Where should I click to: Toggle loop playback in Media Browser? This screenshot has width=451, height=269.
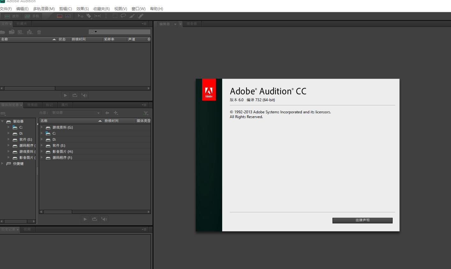point(95,219)
